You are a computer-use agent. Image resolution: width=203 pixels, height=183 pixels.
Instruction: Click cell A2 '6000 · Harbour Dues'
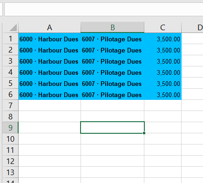pos(49,50)
